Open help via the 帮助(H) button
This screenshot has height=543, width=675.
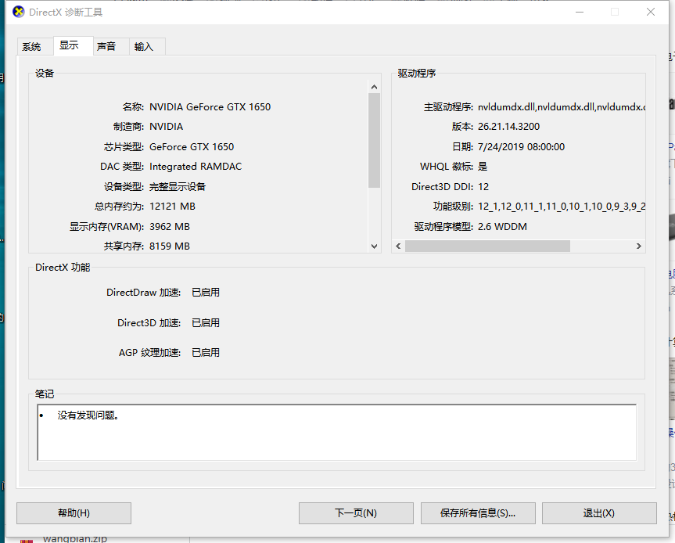[74, 513]
